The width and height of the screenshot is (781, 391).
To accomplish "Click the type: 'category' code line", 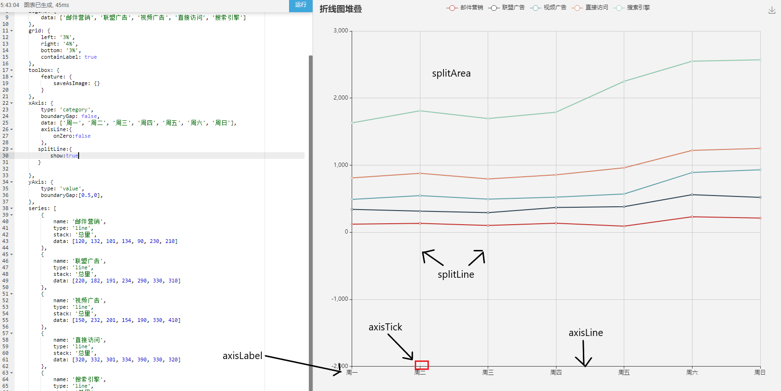I will click(x=67, y=109).
